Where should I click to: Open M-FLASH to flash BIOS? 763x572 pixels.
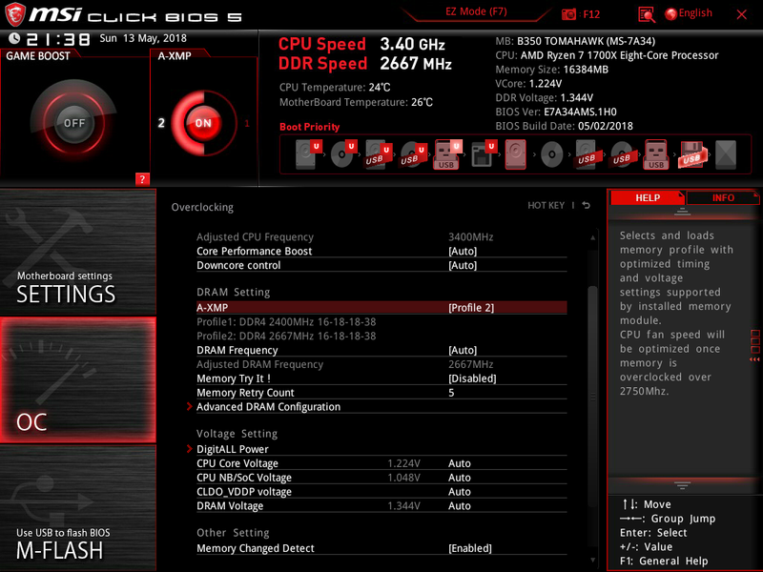[x=78, y=508]
